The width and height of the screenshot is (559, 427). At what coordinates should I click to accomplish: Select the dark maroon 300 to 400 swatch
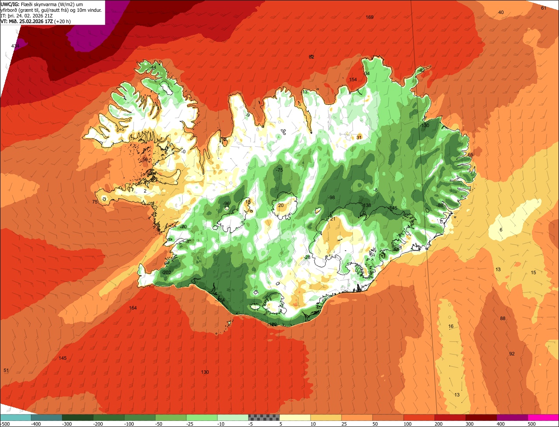pyautogui.click(x=481, y=417)
